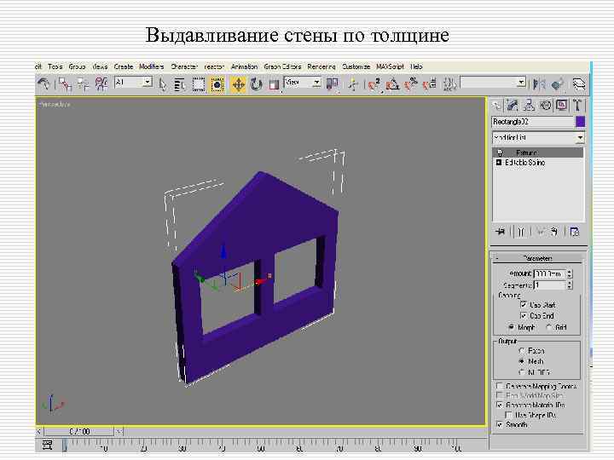The height and width of the screenshot is (460, 614).
Task: Activate Select and Move tool
Action: (238, 84)
